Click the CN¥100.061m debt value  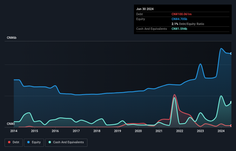181,14
